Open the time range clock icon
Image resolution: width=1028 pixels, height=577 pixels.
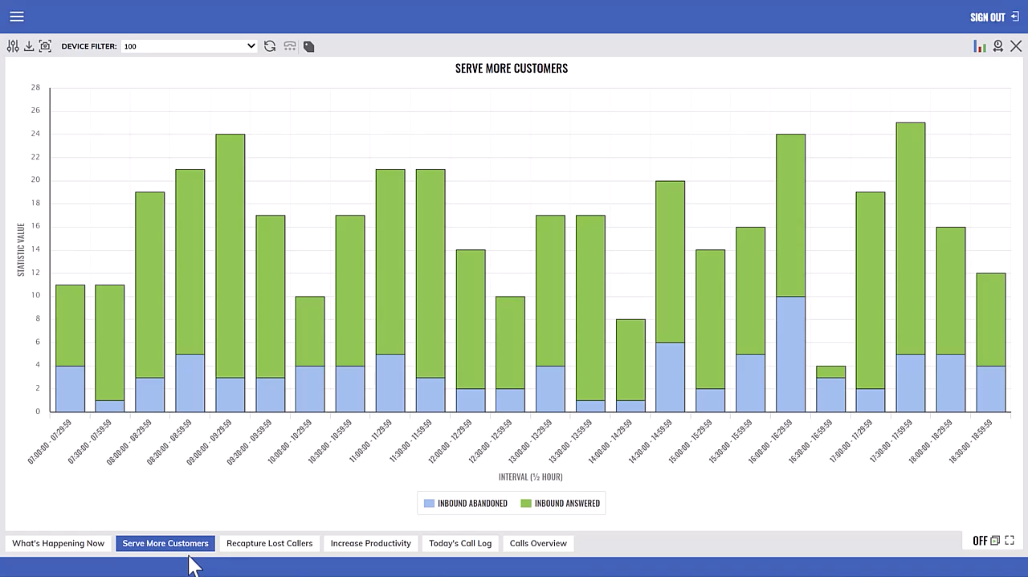[998, 46]
